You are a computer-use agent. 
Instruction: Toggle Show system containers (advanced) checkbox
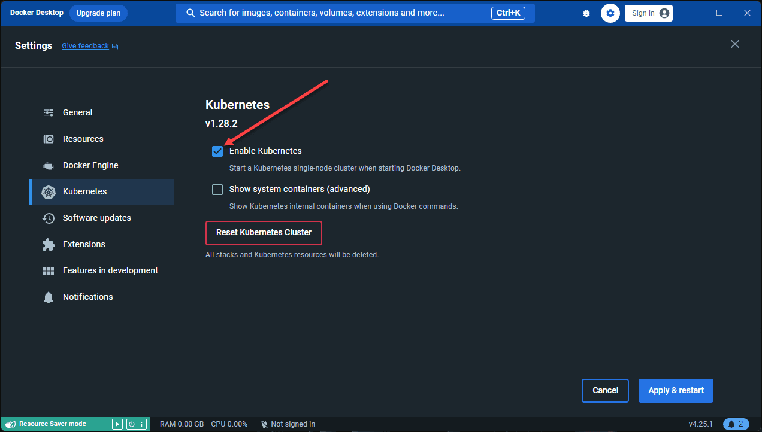(217, 190)
